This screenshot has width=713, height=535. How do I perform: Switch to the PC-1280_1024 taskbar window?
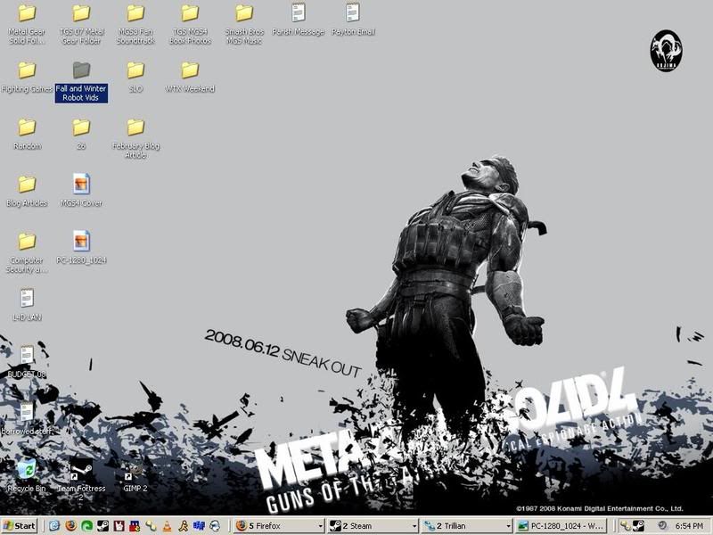tap(561, 526)
